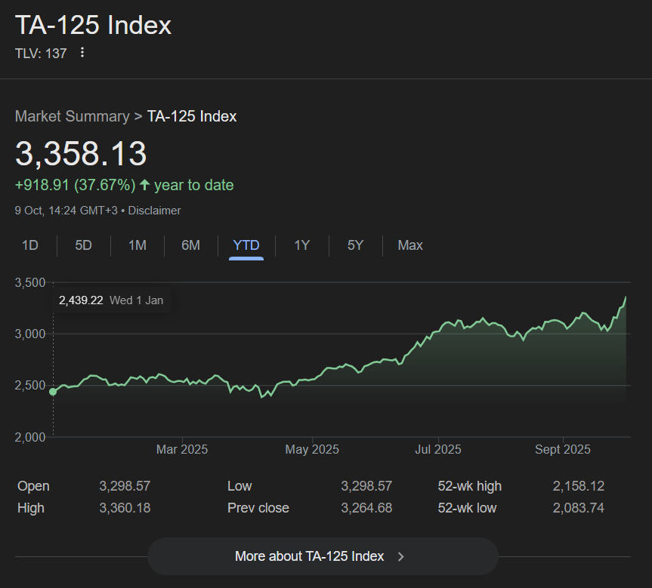652x588 pixels.
Task: Click the 52-wk high label
Action: [x=469, y=486]
